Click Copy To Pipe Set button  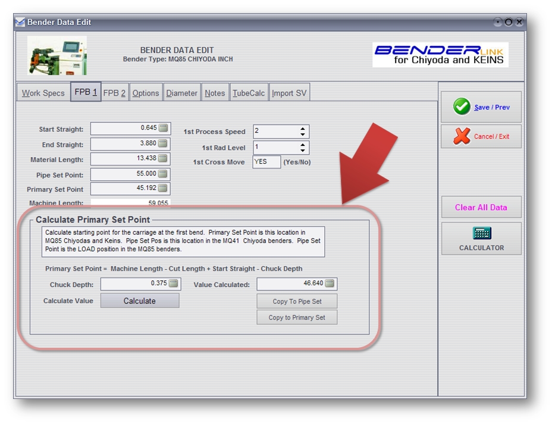pyautogui.click(x=297, y=301)
